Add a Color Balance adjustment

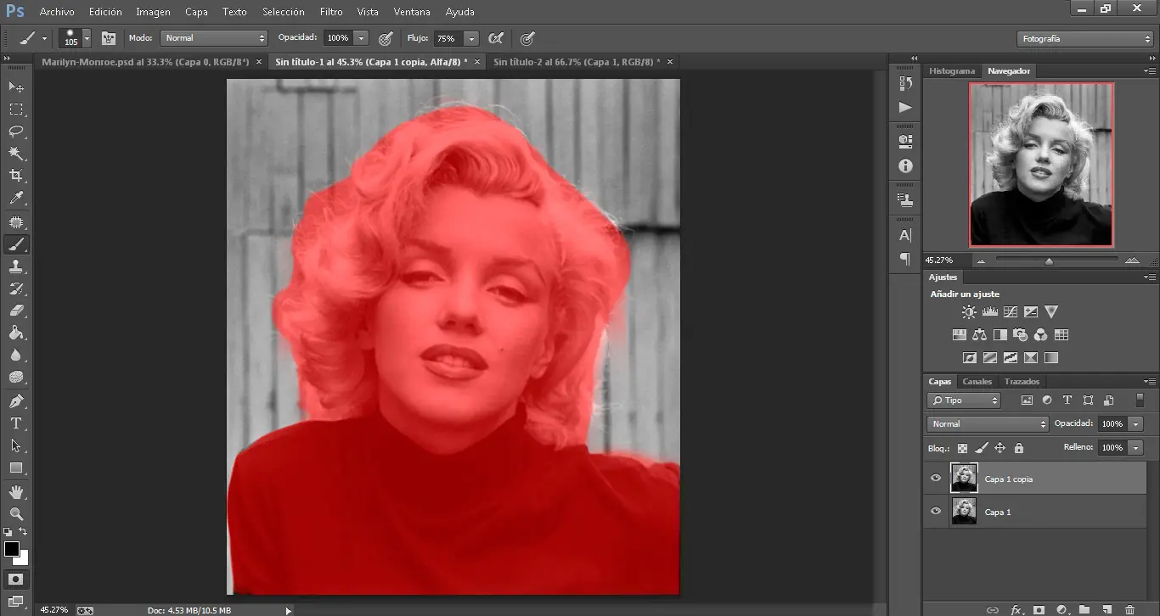(979, 335)
